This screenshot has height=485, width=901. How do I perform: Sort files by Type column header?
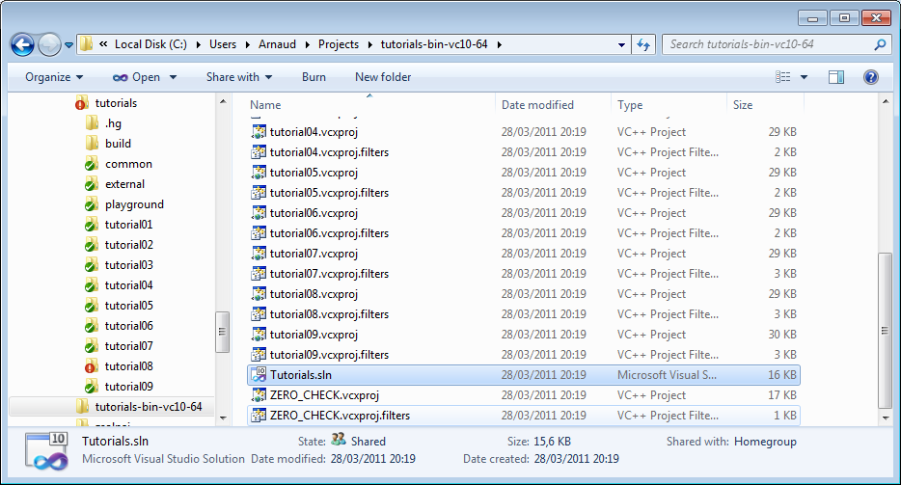630,105
